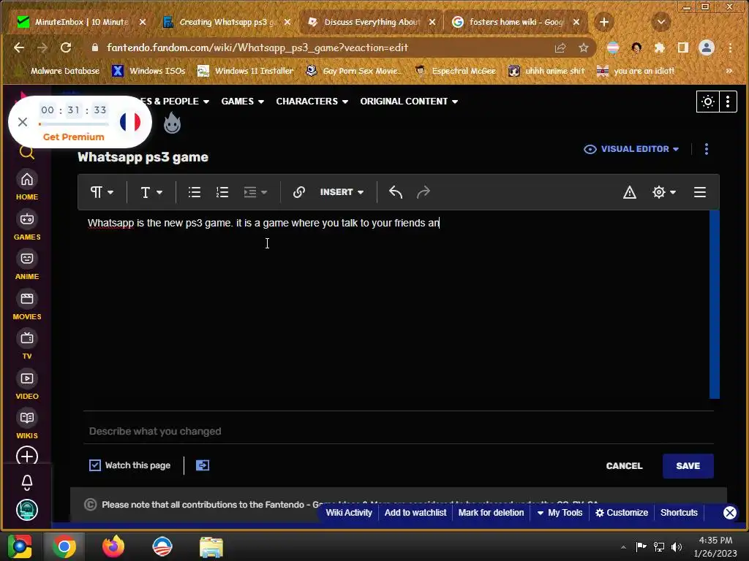The image size is (749, 561).
Task: Save the page edit
Action: click(x=688, y=466)
